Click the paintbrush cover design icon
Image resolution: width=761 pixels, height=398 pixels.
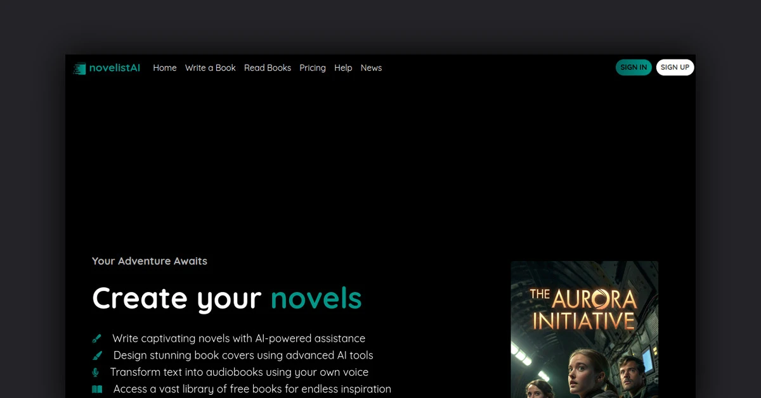(96, 356)
